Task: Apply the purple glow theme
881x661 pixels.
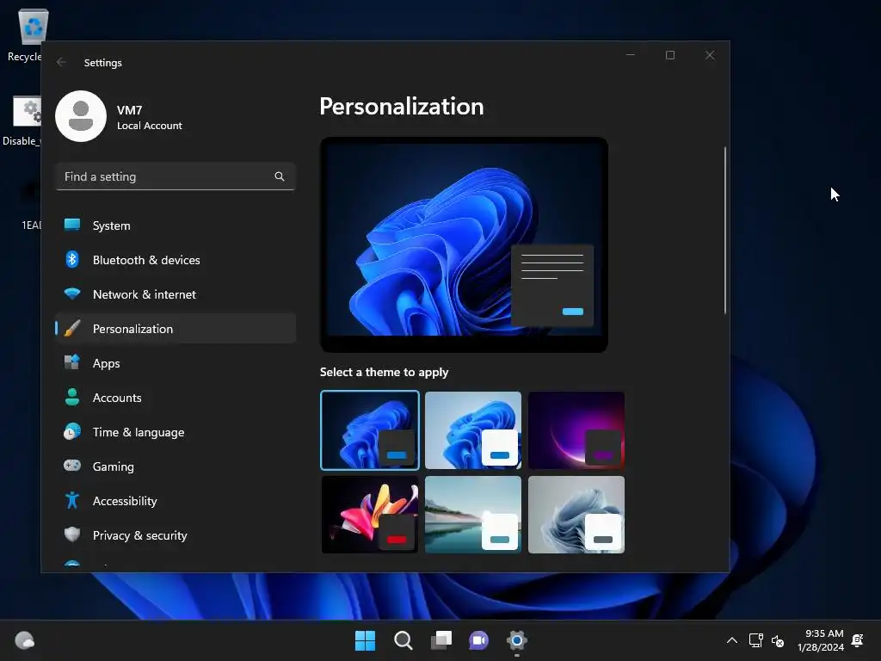Action: [x=576, y=430]
